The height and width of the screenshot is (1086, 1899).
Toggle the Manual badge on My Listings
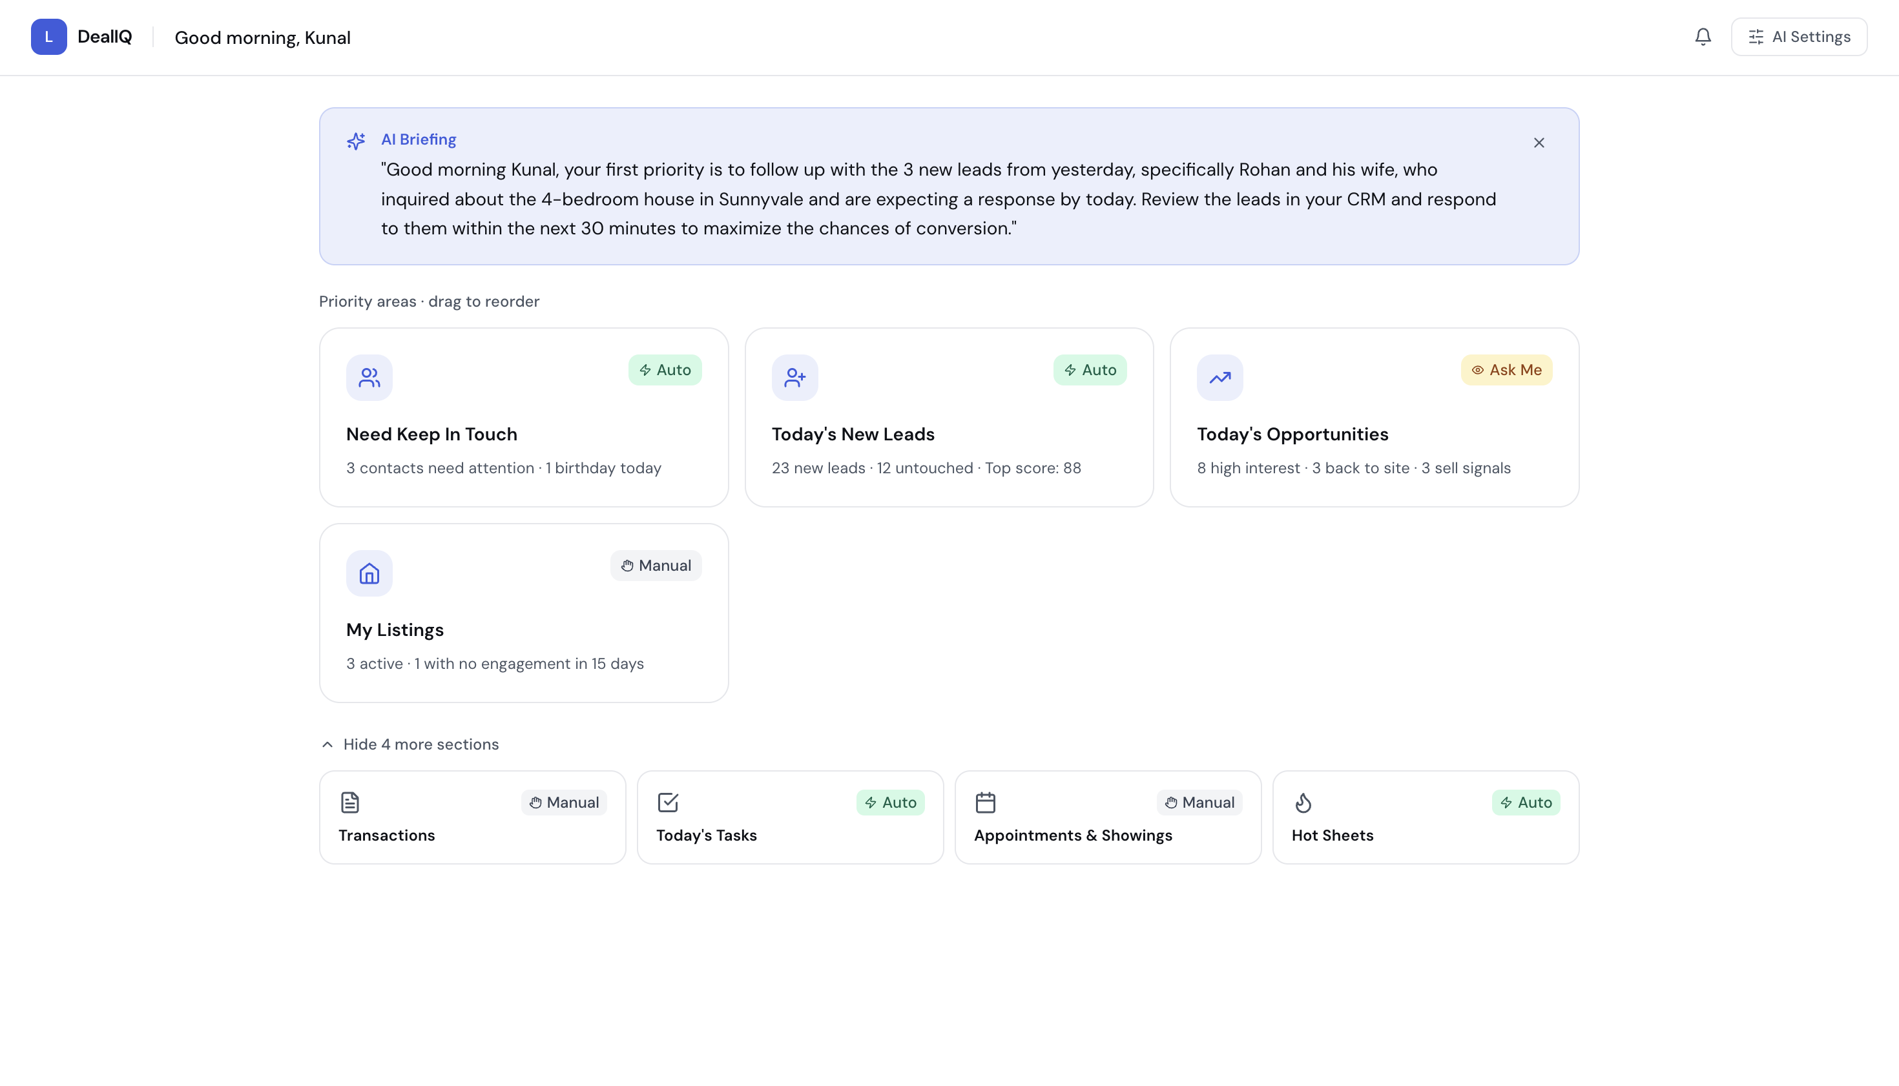click(x=656, y=566)
